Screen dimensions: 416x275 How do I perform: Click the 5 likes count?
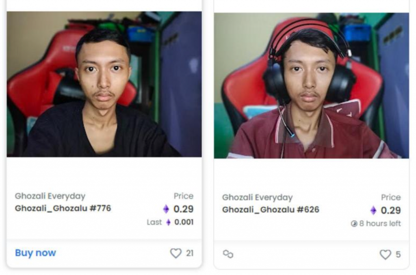click(398, 255)
